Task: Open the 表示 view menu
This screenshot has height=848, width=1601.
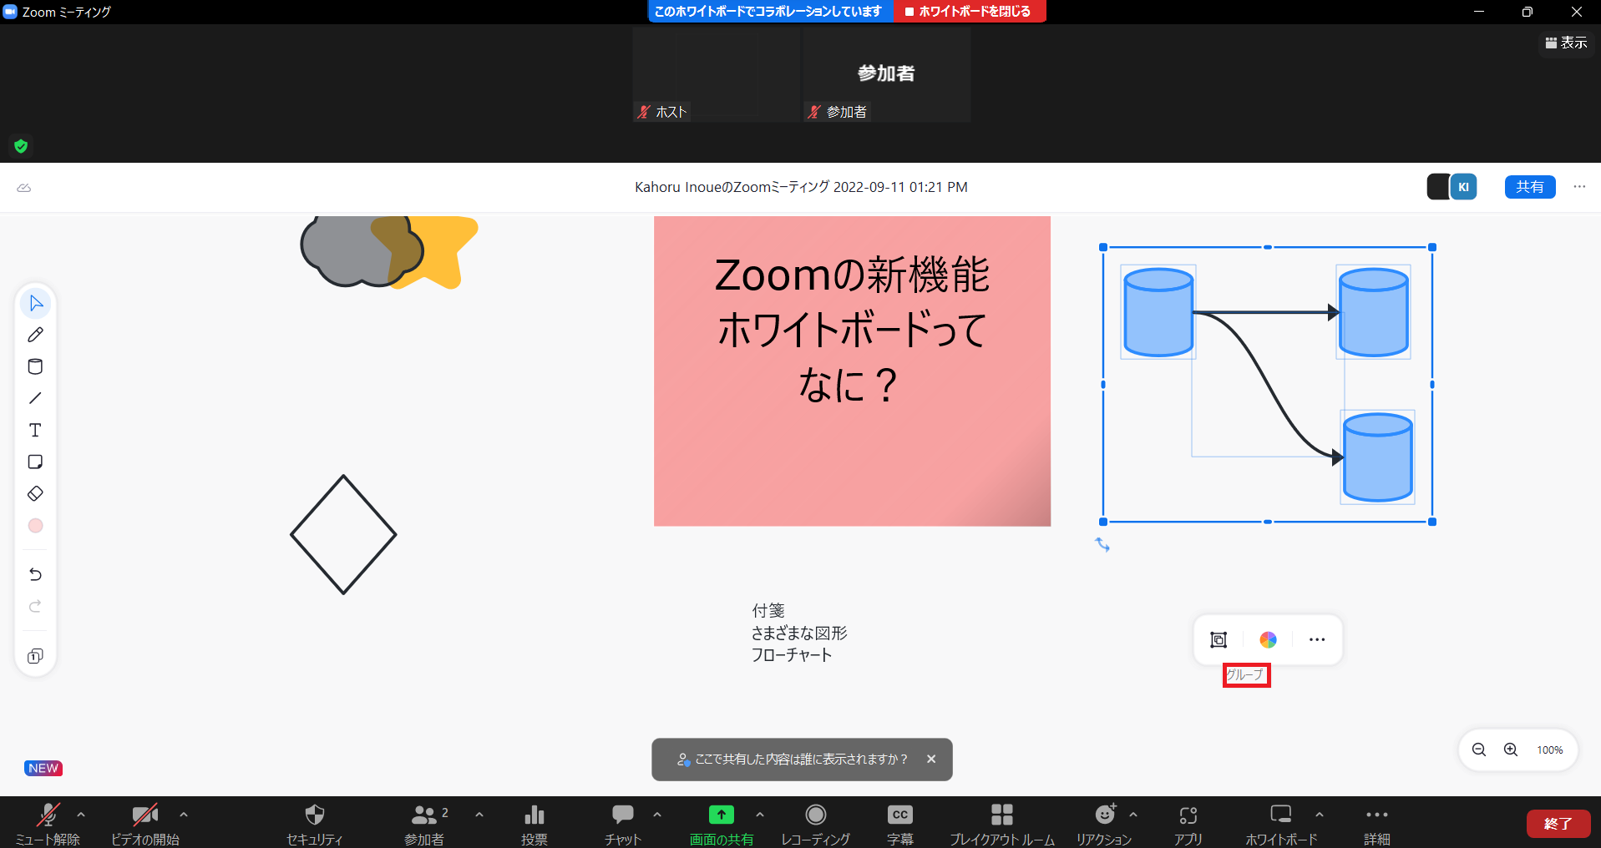Action: tap(1567, 43)
